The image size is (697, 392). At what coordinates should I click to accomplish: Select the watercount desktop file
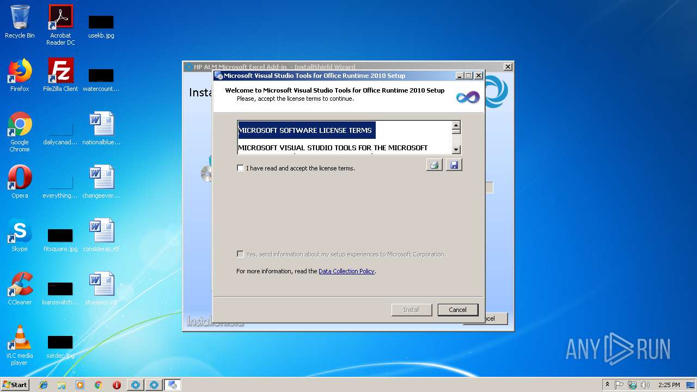click(101, 79)
